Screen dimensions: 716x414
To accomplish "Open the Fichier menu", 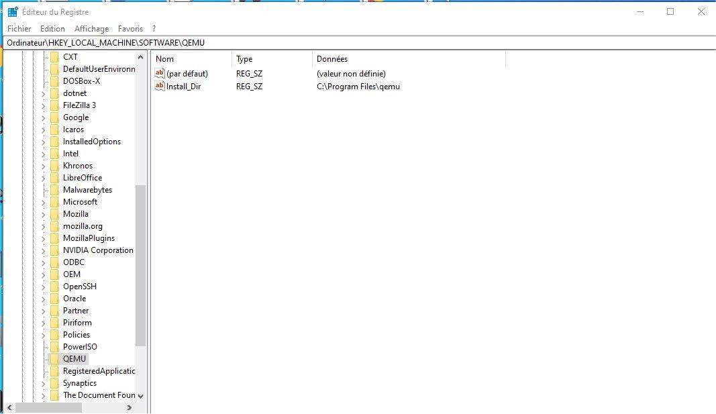I will (x=19, y=29).
